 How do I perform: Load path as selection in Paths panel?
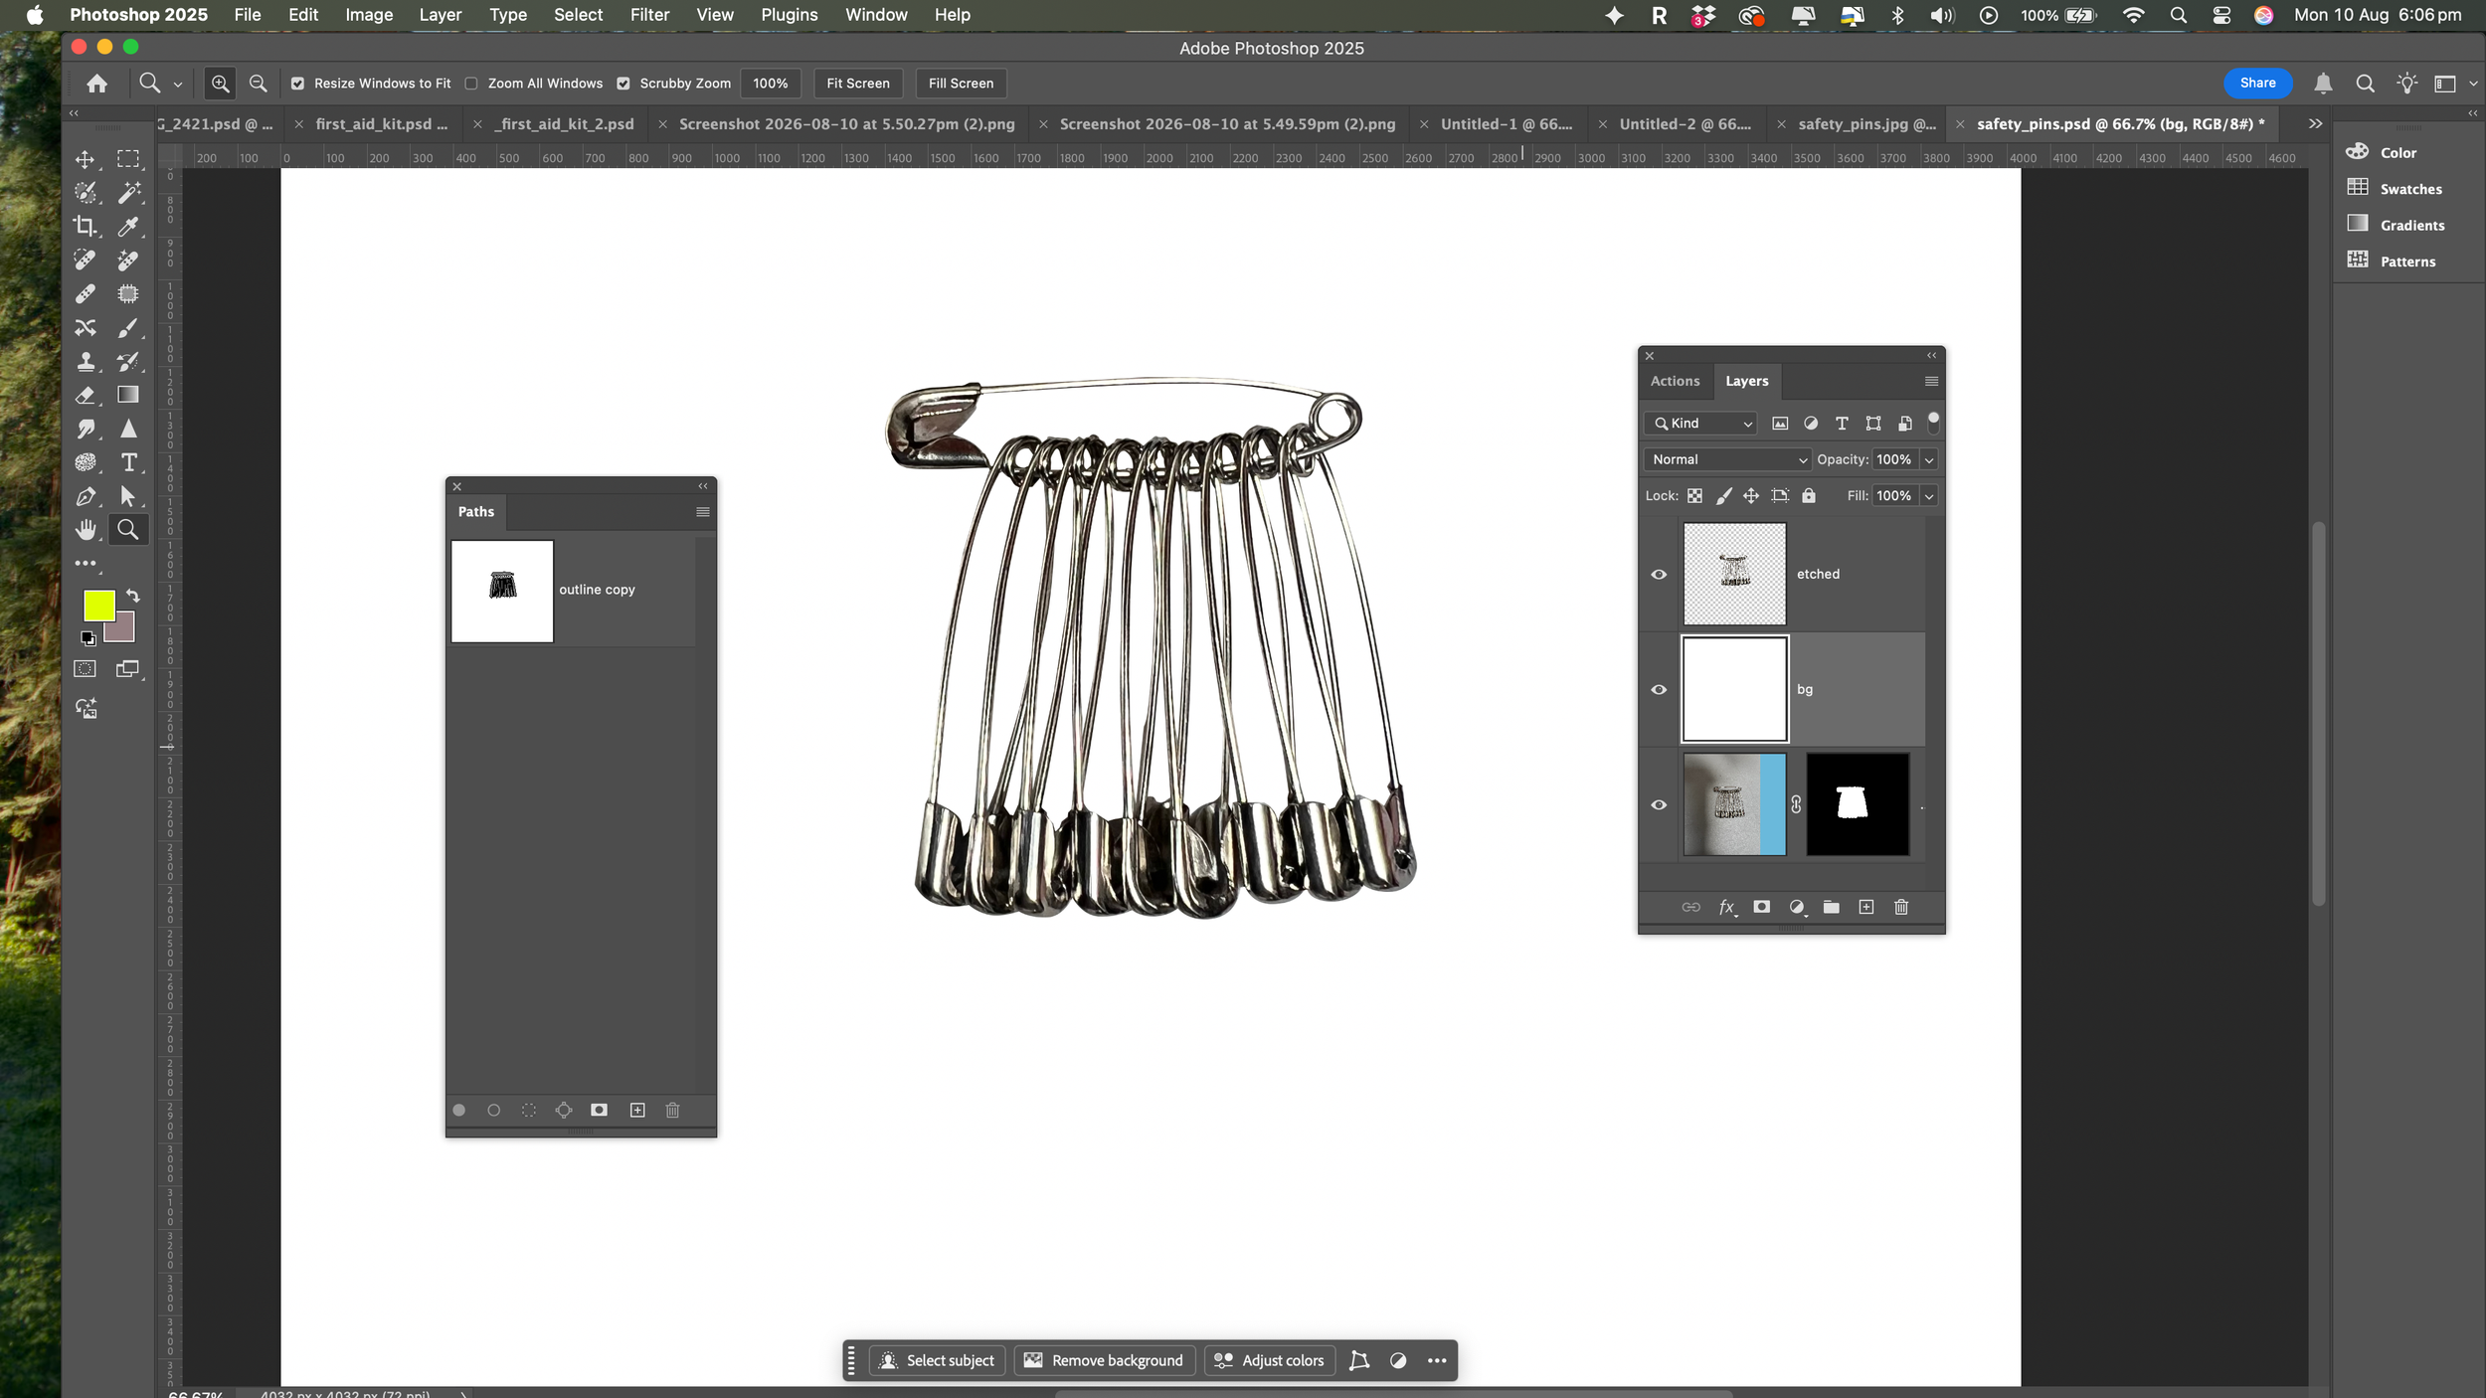point(529,1111)
